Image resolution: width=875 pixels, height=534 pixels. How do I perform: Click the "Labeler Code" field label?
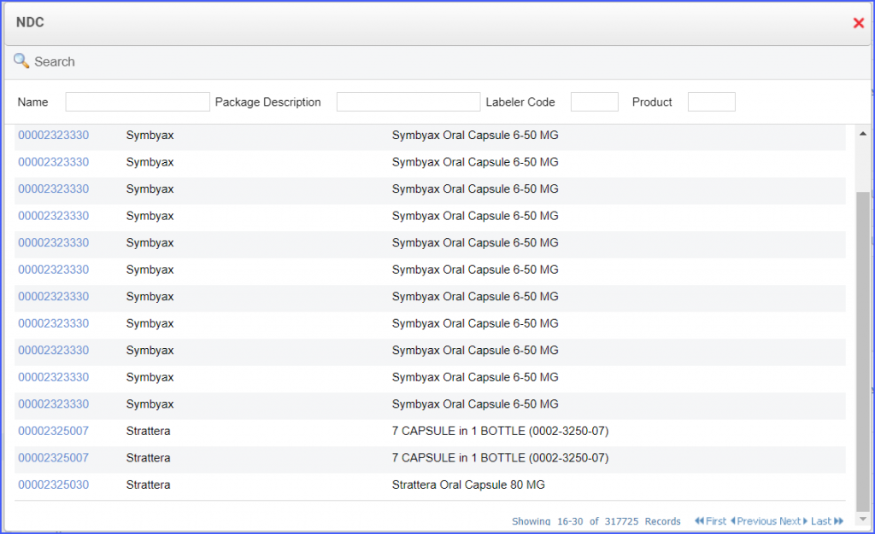pyautogui.click(x=520, y=102)
